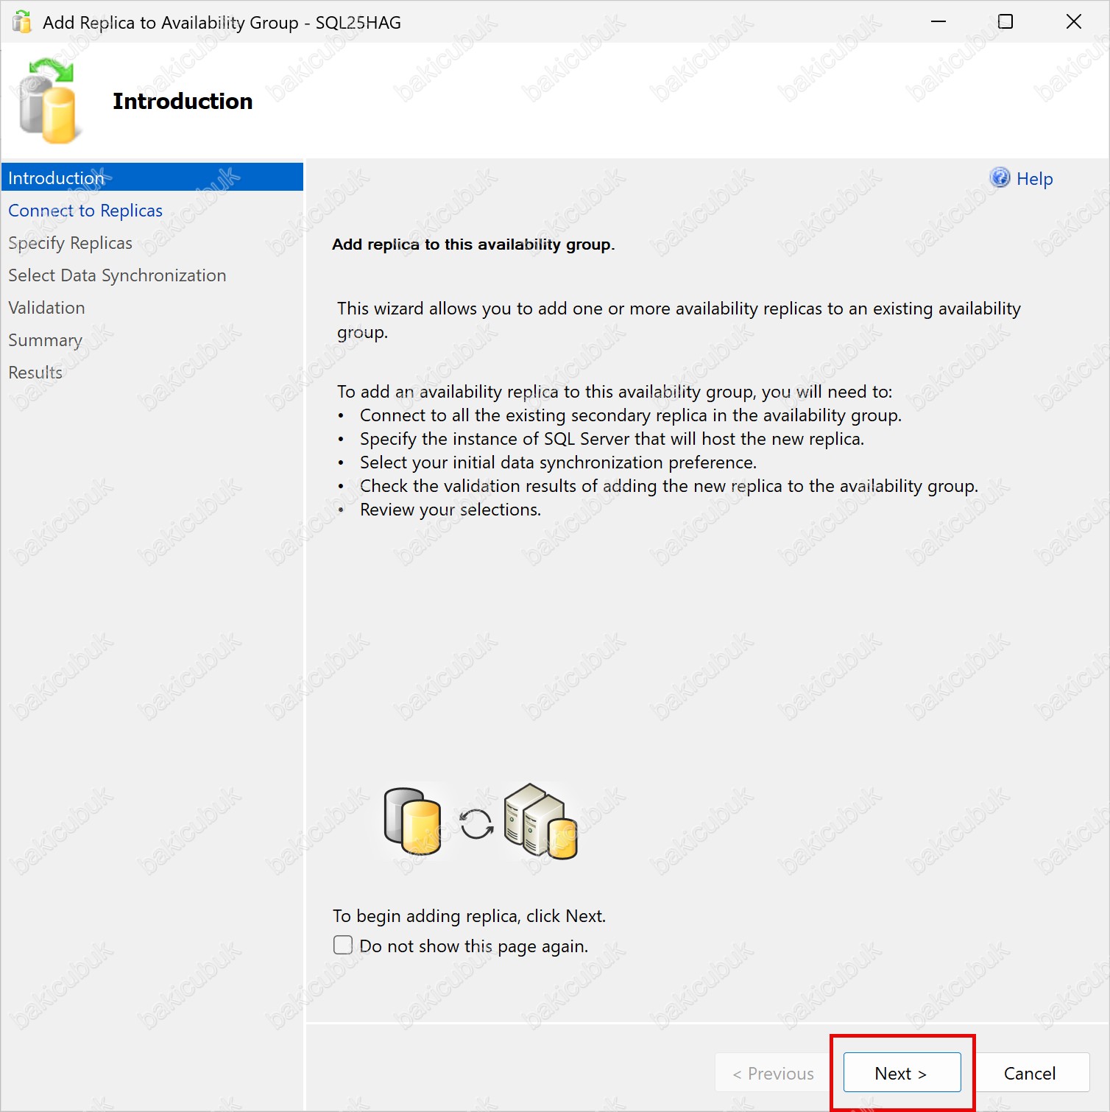Jump to the Validation step
This screenshot has height=1112, width=1110.
[46, 308]
